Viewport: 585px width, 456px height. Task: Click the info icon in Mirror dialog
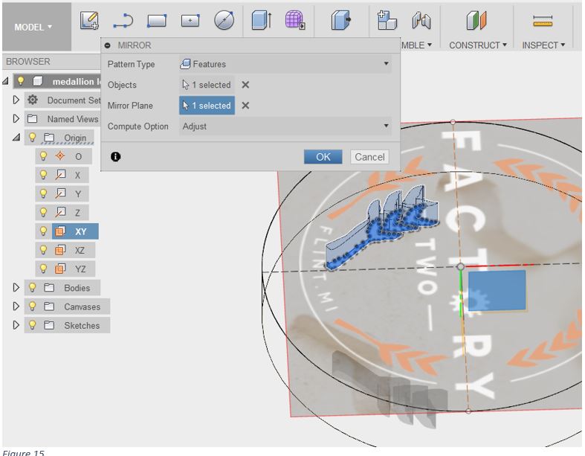116,157
